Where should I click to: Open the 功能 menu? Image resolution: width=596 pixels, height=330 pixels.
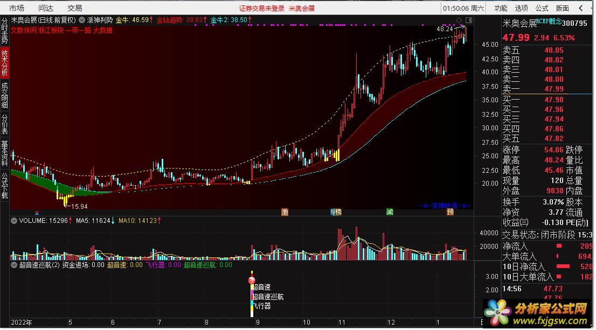(501, 8)
